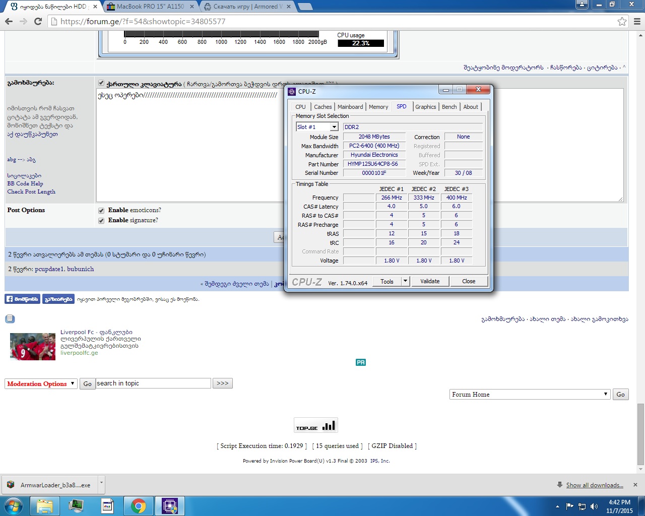
Task: Open the pcupdate1 user link
Action: point(49,269)
